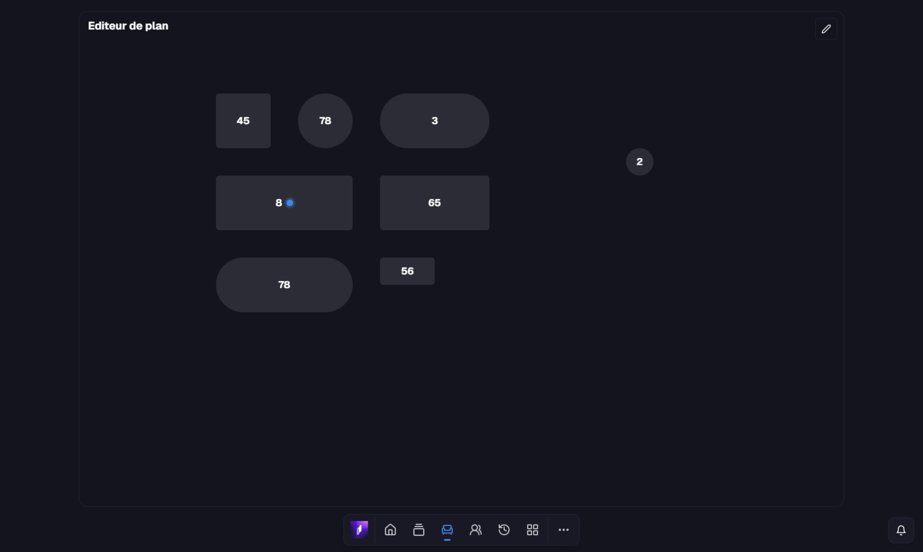923x552 pixels.
Task: Click the Editeur de plan title
Action: (128, 26)
